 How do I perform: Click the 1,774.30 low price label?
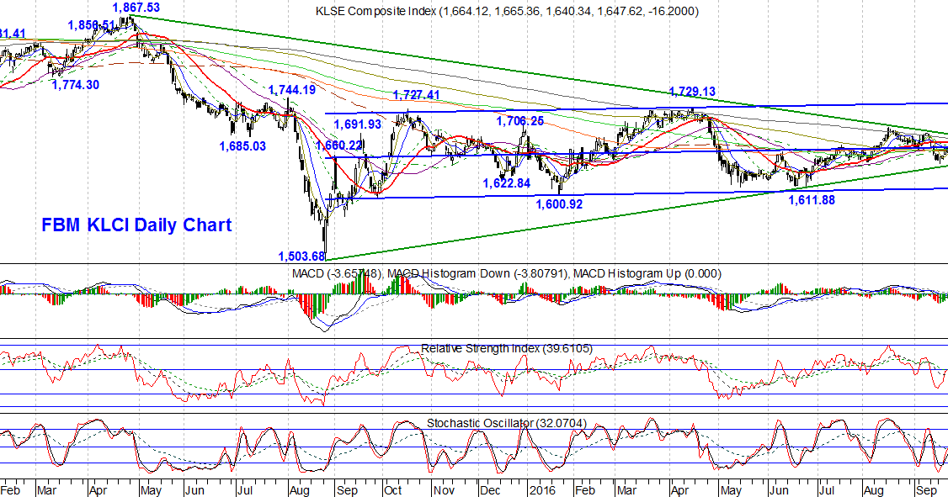click(x=75, y=85)
